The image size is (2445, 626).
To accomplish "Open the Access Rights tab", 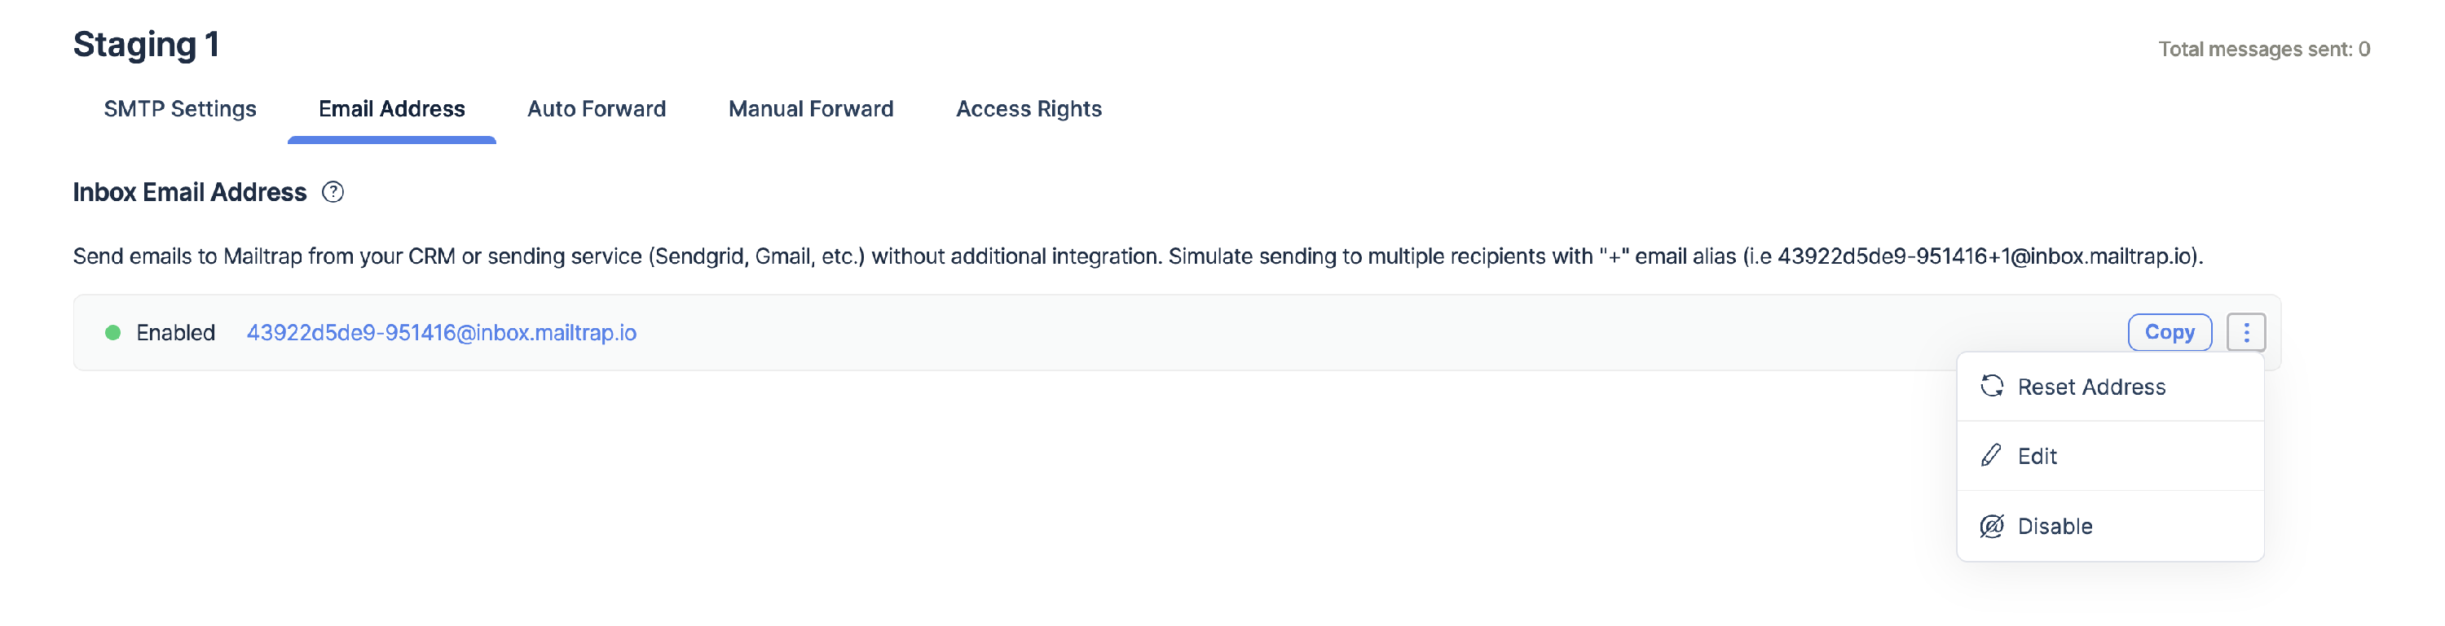I will pyautogui.click(x=1028, y=109).
